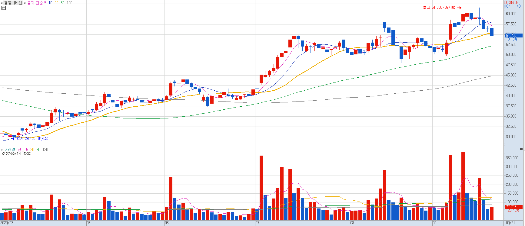Close the volume pane with its corner button
The image size is (525, 226).
[521, 149]
